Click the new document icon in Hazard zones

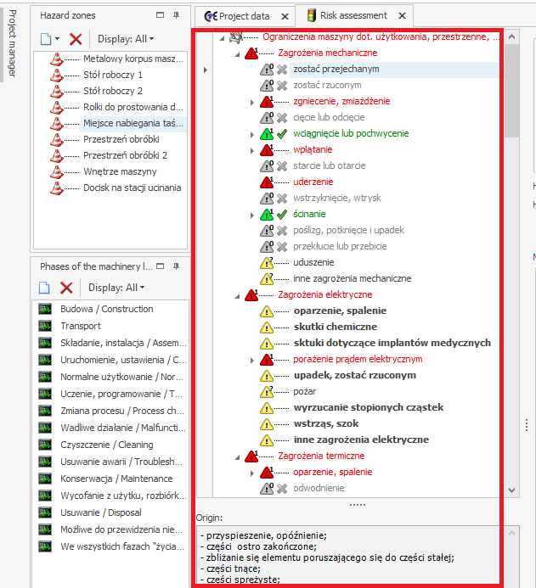pyautogui.click(x=46, y=39)
